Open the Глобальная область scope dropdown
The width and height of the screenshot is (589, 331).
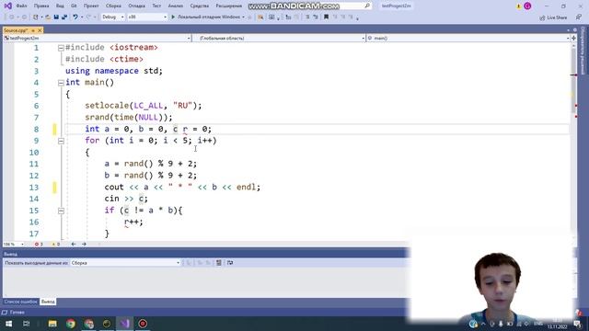(x=278, y=39)
